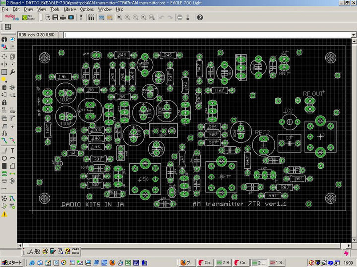Select the Info tool

coord(4,39)
